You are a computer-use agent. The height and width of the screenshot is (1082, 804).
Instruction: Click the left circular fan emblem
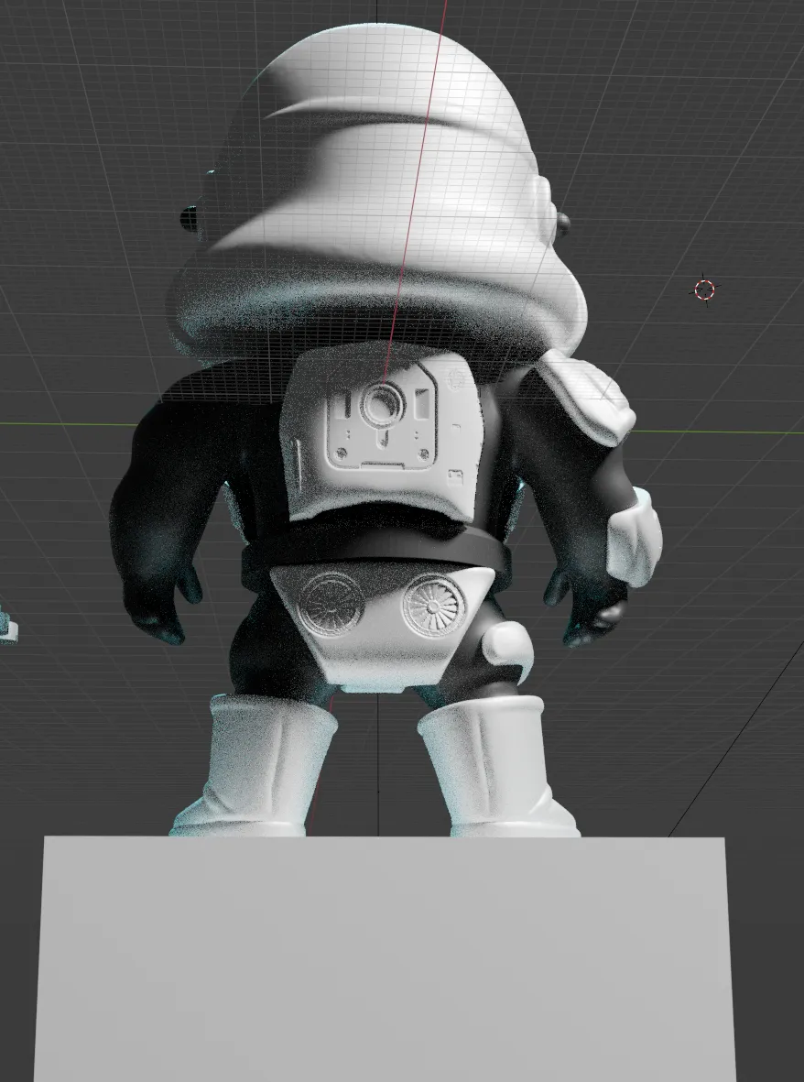(331, 603)
